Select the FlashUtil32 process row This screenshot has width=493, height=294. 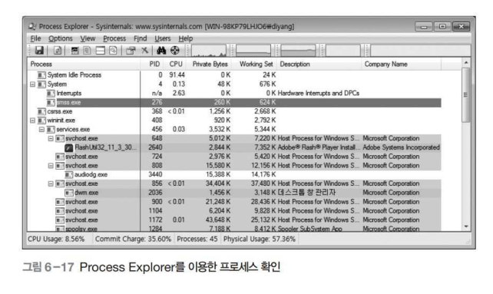click(234, 147)
